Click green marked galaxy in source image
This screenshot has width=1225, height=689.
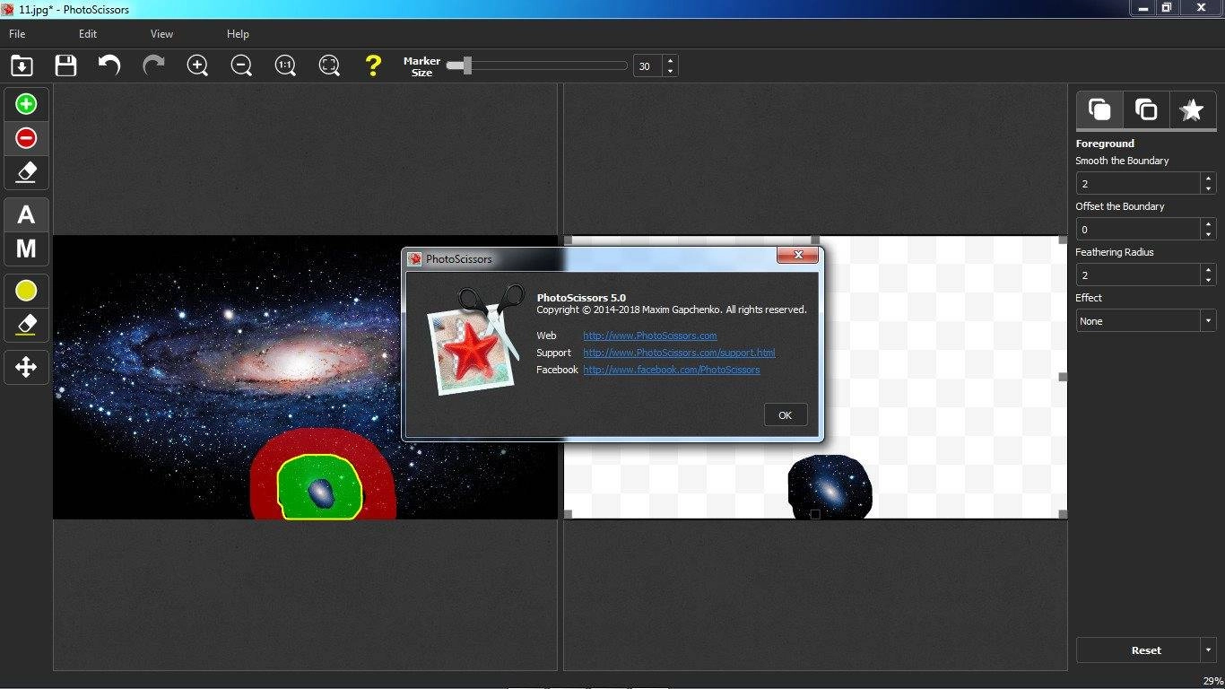pos(320,488)
